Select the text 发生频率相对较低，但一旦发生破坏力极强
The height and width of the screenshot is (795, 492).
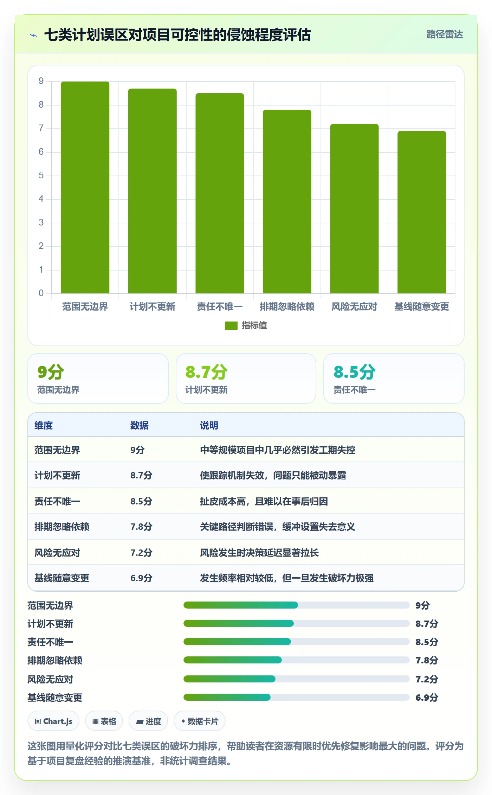287,578
